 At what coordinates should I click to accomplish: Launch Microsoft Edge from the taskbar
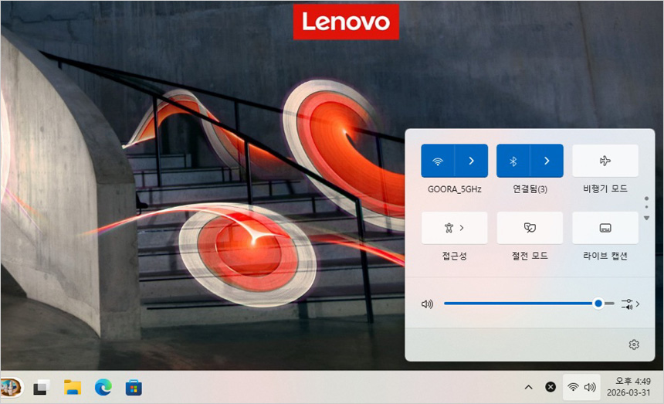pos(103,387)
